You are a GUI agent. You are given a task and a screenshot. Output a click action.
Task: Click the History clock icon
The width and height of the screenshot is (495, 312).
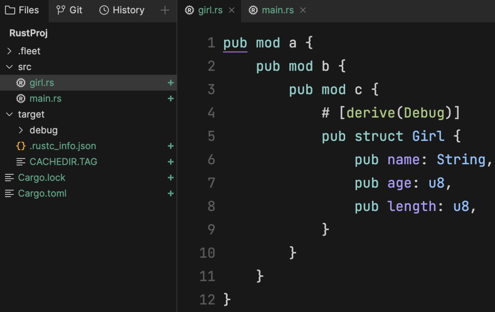coord(104,11)
